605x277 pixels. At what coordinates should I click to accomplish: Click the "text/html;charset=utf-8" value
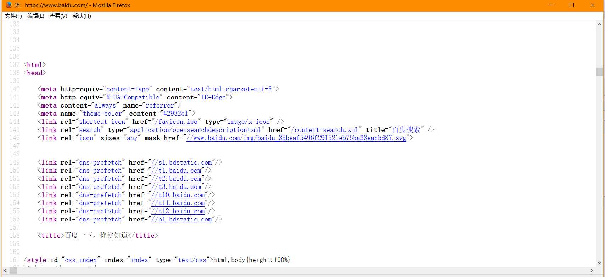pyautogui.click(x=231, y=89)
